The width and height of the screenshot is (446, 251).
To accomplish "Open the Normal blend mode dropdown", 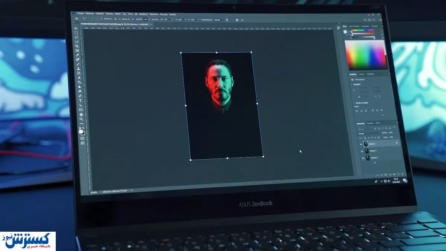I will coord(369,133).
